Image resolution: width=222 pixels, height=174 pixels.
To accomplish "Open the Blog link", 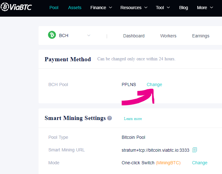I will 183,8.
